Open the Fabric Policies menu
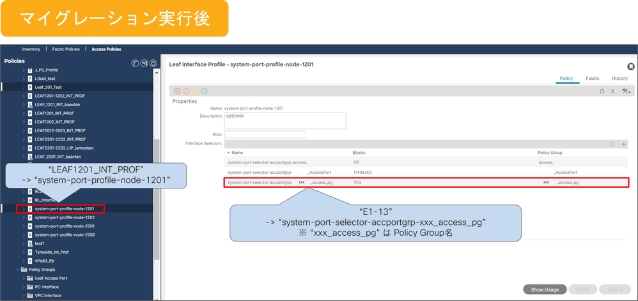The image size is (638, 301). [66, 49]
